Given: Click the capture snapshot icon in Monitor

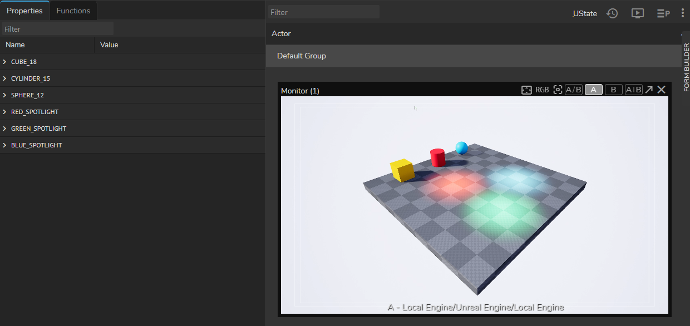Looking at the screenshot, I should 558,90.
